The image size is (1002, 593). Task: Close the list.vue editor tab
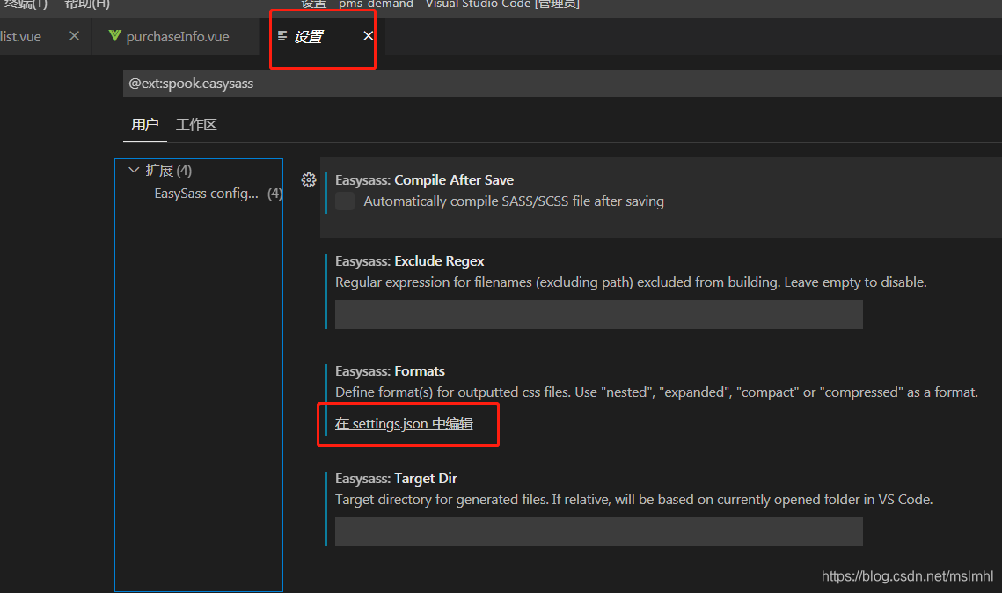tap(74, 36)
